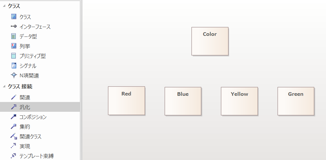Choose the データ型 (Data type) icon
Viewport: 326px width, 160px height.
click(13, 36)
